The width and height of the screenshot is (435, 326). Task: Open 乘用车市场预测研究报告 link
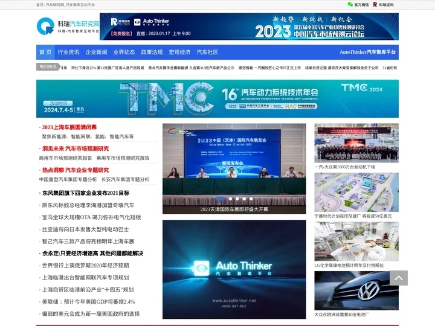[123, 158]
